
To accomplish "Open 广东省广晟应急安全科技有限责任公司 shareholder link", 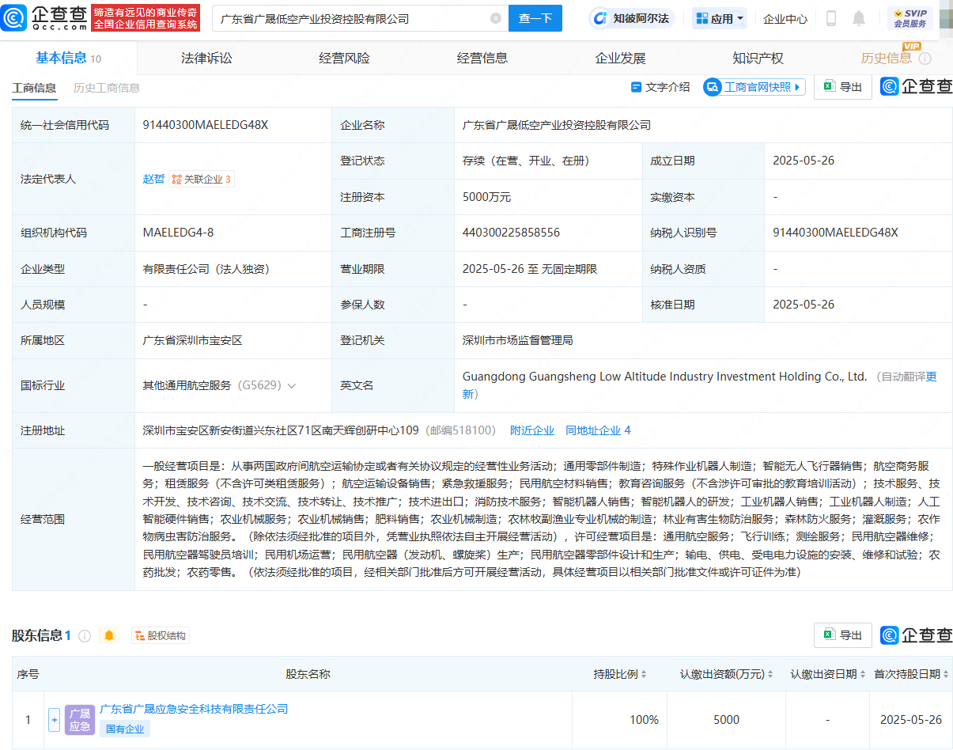I will [x=194, y=709].
